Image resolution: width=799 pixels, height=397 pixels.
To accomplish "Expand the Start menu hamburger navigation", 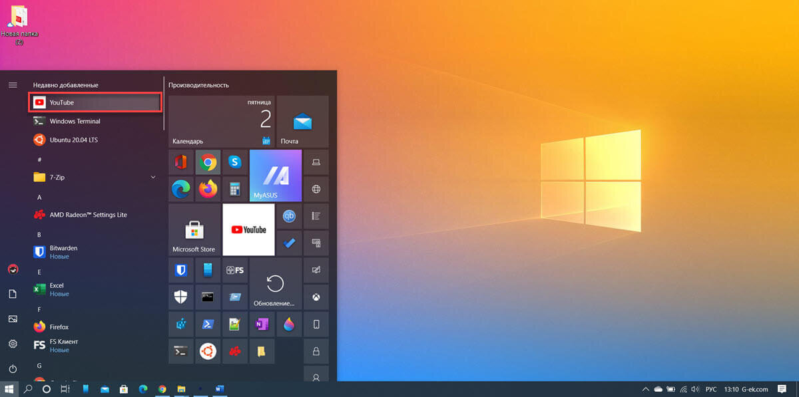I will [13, 85].
